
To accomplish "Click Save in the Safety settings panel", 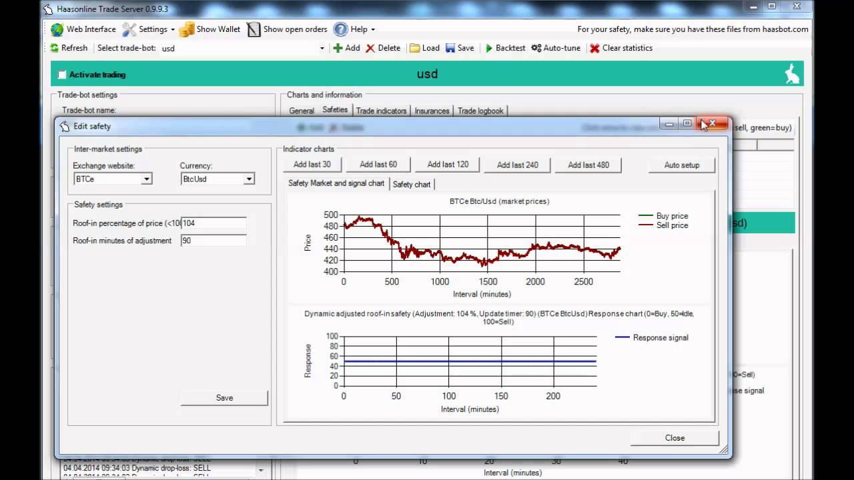I will (224, 397).
